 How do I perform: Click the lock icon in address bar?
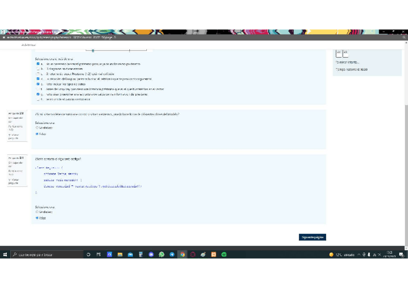click(4, 38)
